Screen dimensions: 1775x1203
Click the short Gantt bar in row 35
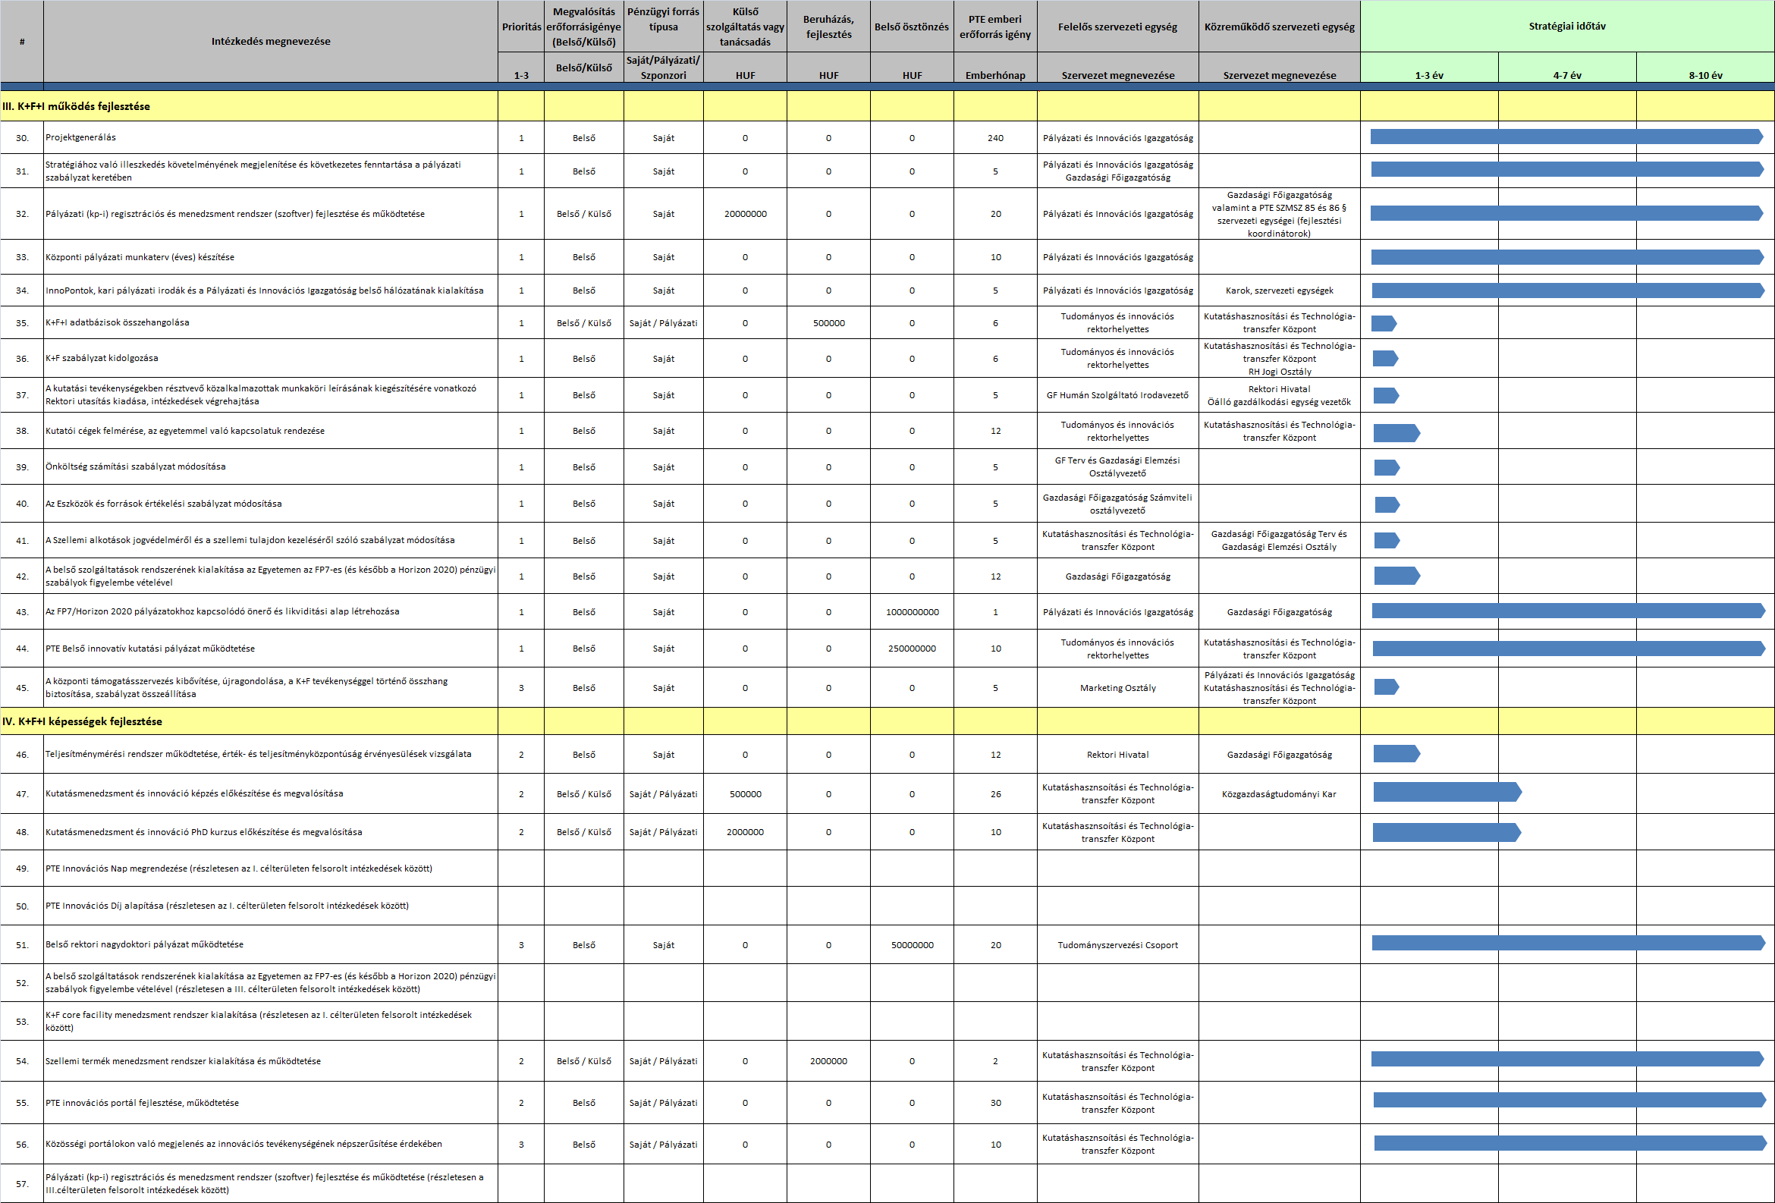click(x=1384, y=324)
